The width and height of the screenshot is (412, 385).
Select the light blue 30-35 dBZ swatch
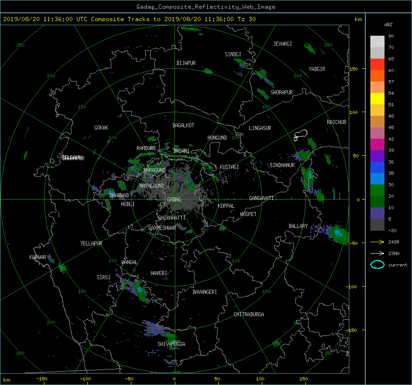377,179
